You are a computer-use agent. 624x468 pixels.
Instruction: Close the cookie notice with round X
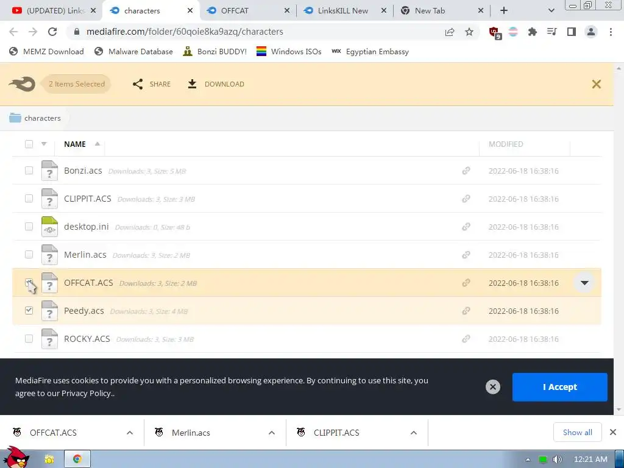[492, 387]
